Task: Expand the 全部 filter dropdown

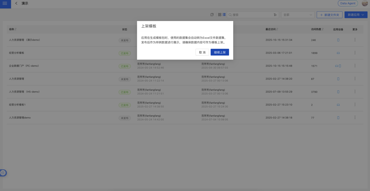Action: pyautogui.click(x=298, y=15)
